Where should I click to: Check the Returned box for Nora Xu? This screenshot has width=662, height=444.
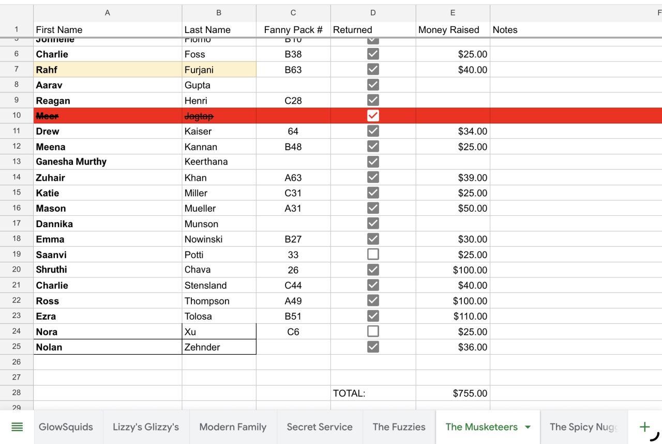[x=372, y=331]
